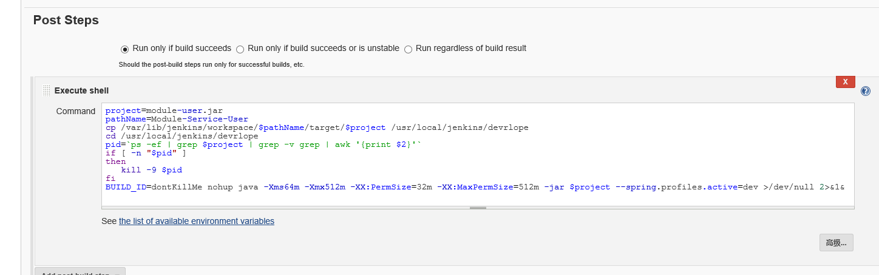Select Run only if build succeeds or is unstable
879x275 pixels.
coord(240,49)
